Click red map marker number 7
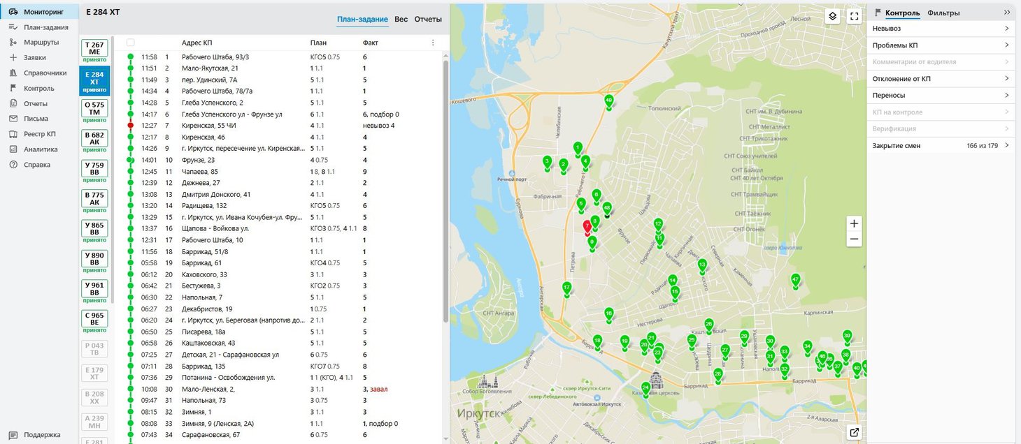Viewport: 1021px width, 444px height. (587, 227)
